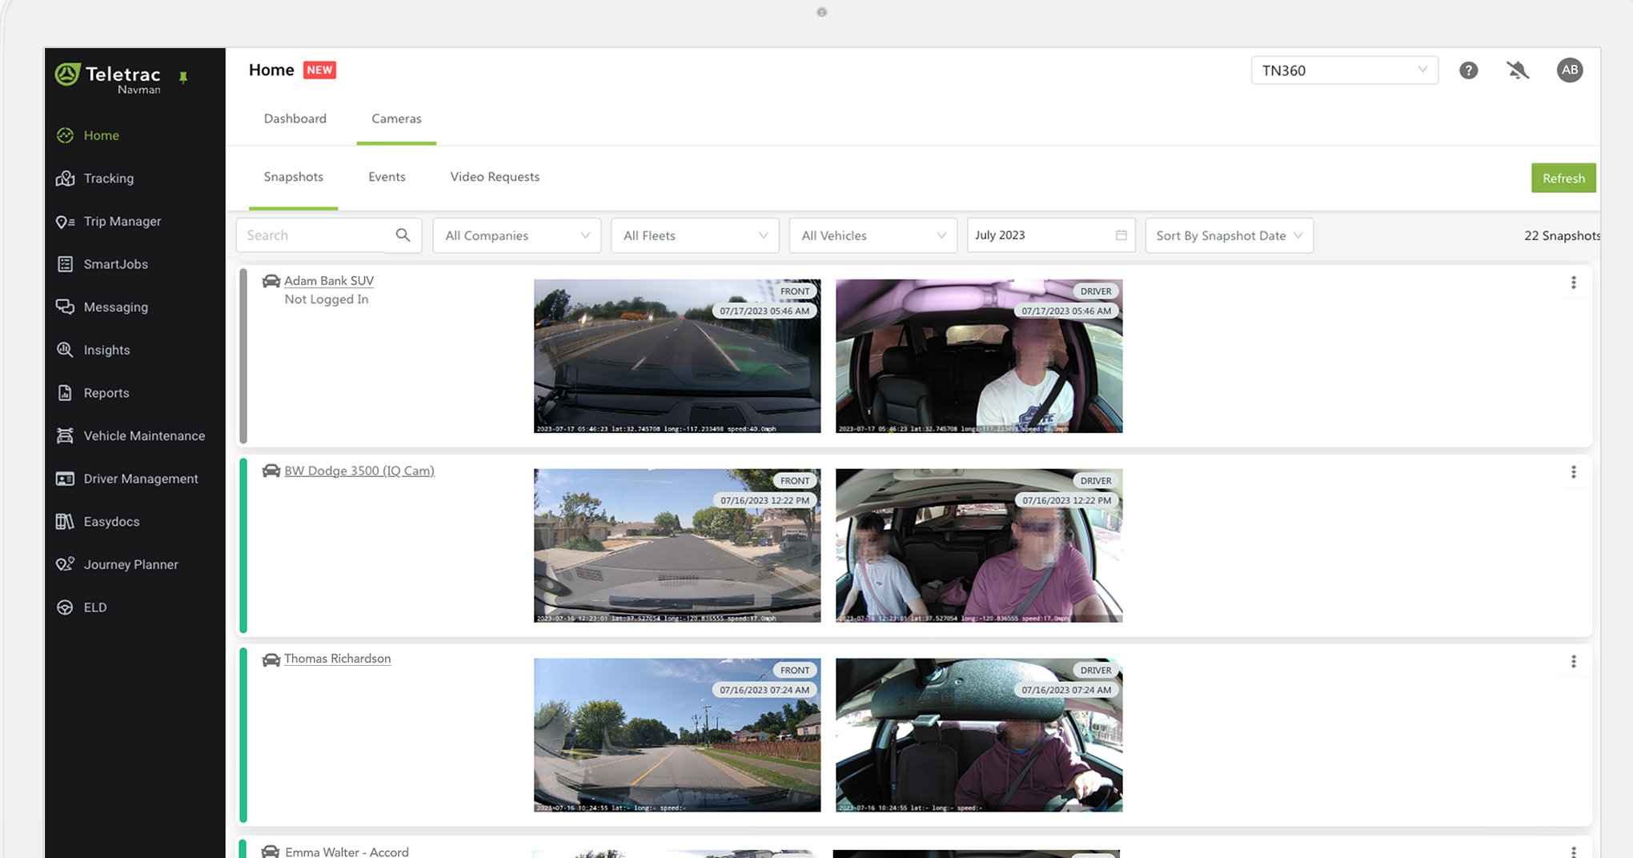The width and height of the screenshot is (1633, 858).
Task: Open Adam Bank SUV driver camera snapshot
Action: 979,356
